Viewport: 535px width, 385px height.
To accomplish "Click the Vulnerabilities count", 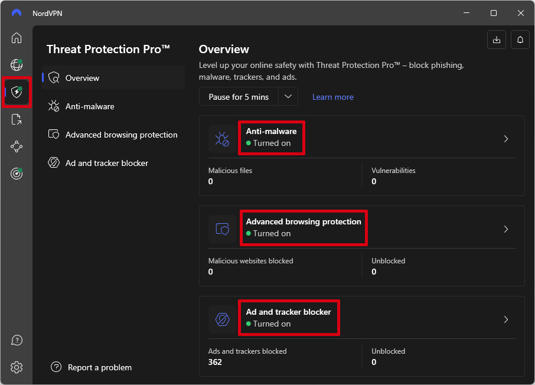I will point(374,181).
